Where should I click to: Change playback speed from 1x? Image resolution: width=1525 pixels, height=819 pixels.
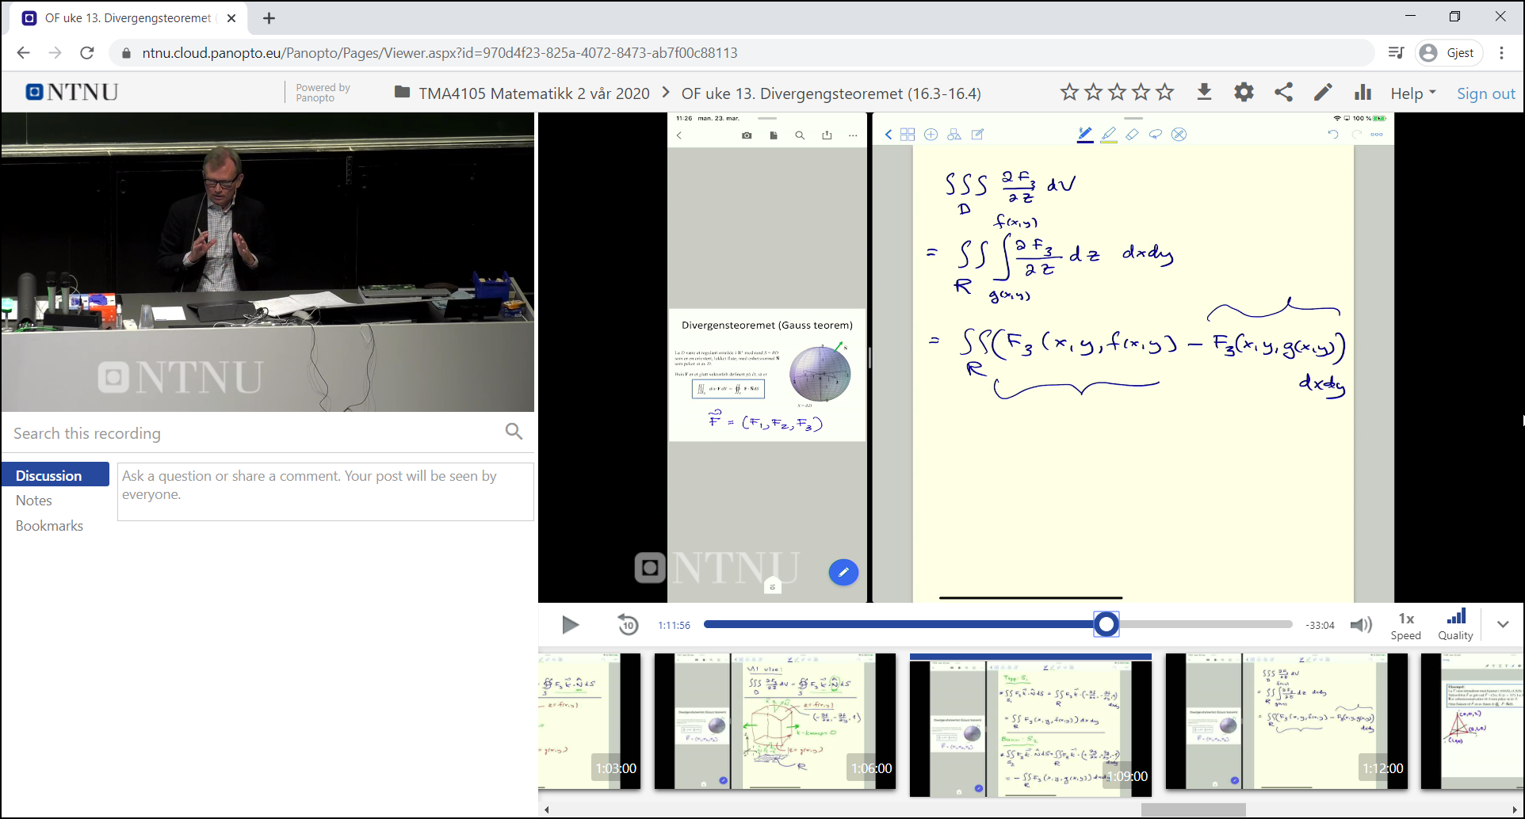click(x=1406, y=625)
